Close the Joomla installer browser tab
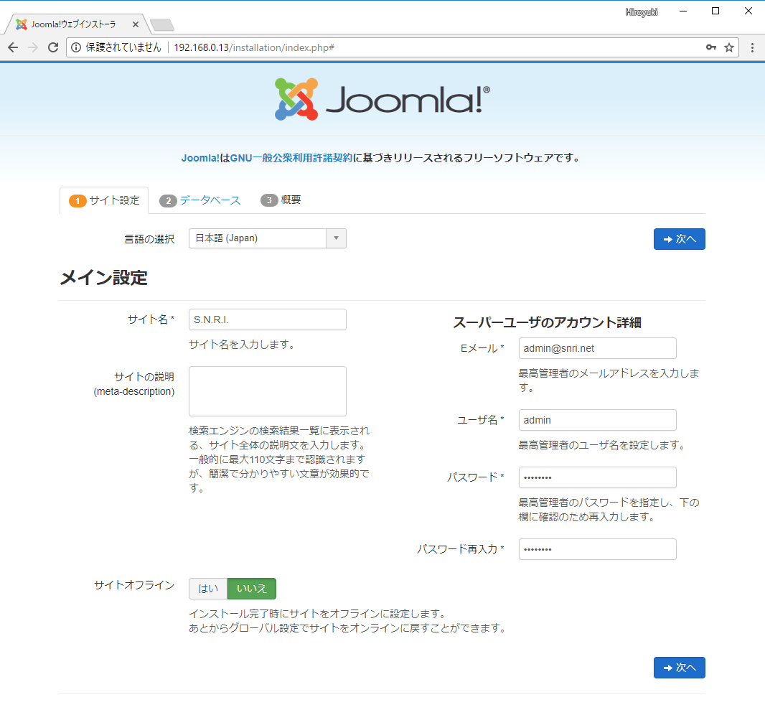The height and width of the screenshot is (710, 765). 136,24
